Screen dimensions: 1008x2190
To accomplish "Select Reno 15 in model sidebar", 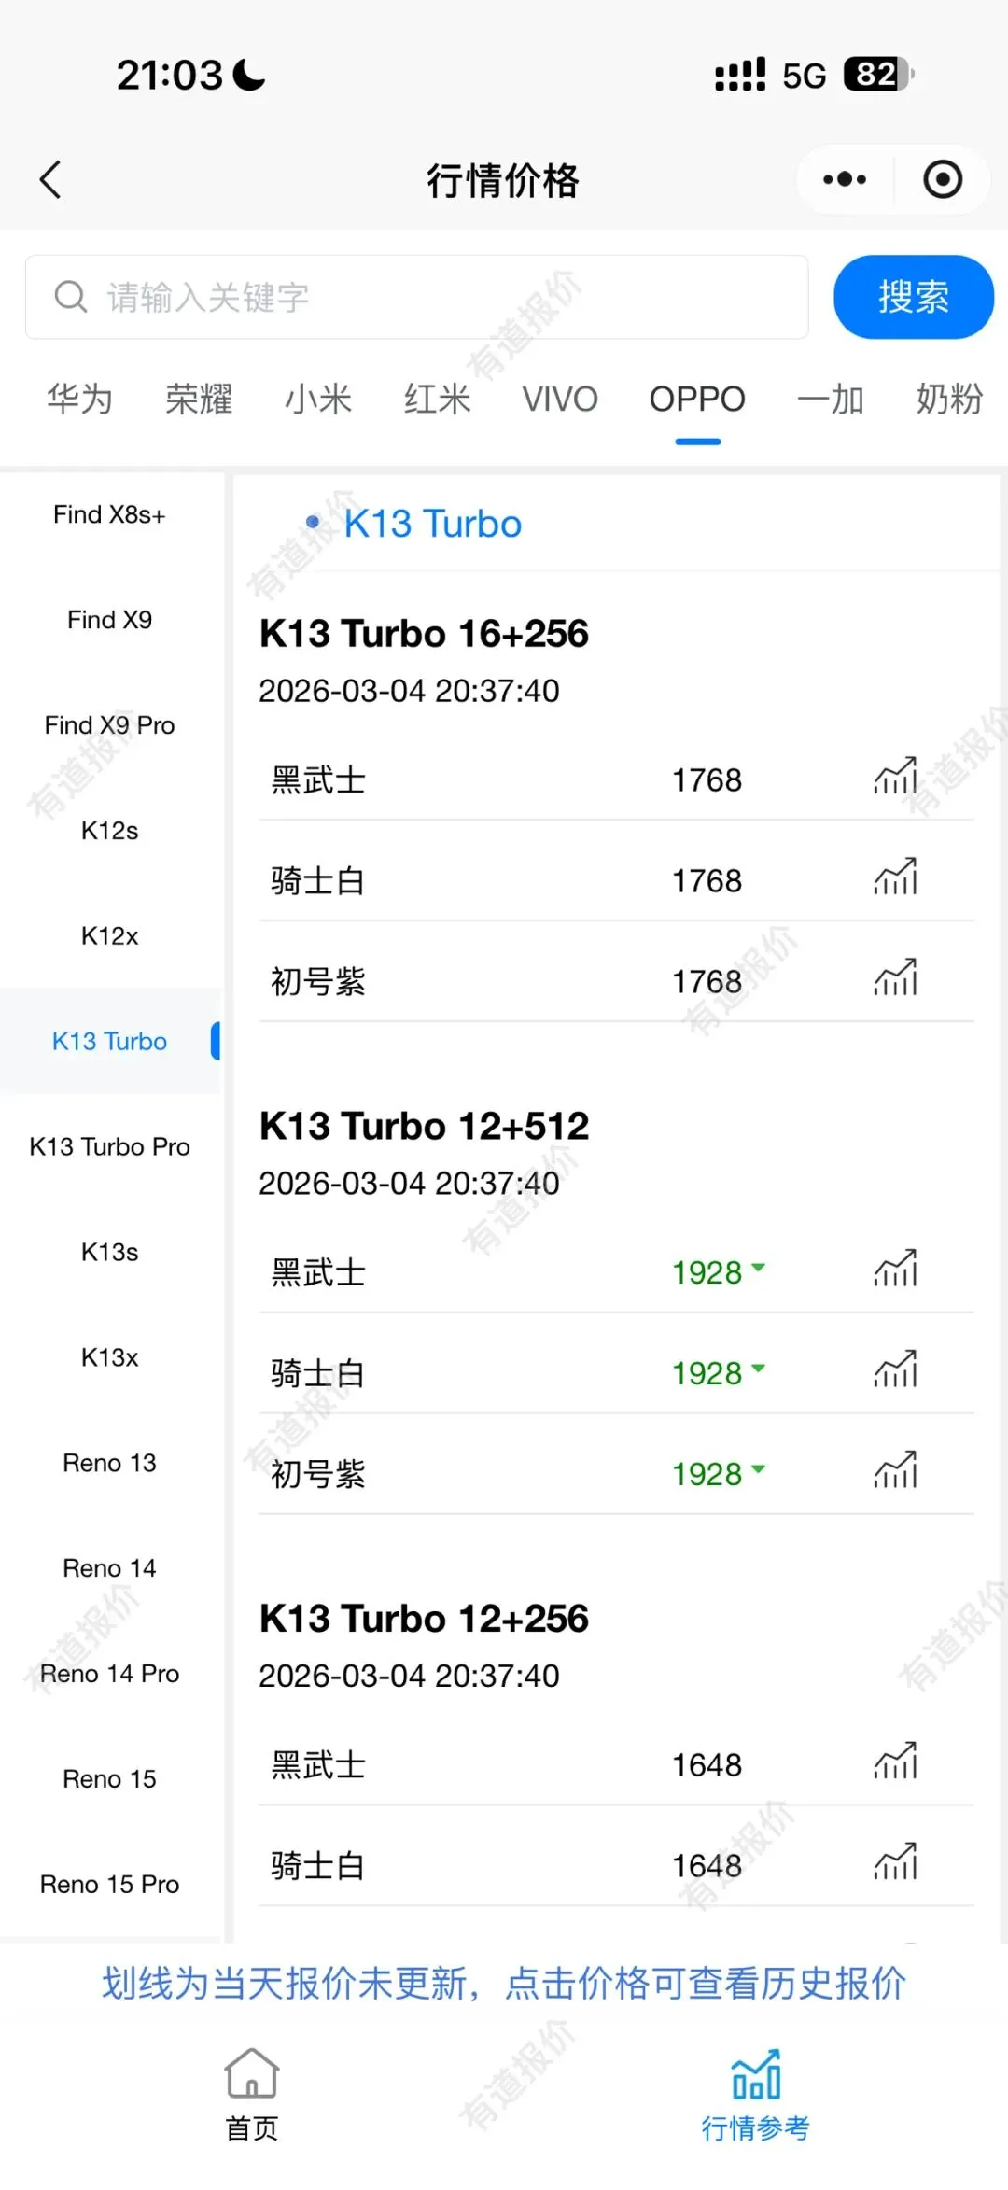I will click(109, 1779).
